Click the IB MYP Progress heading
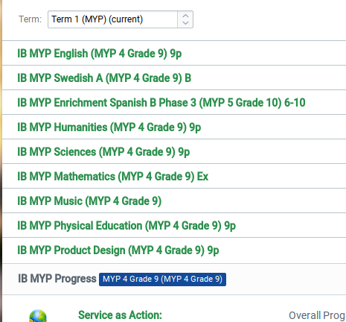Viewport: 346px width, 322px height. pos(57,279)
